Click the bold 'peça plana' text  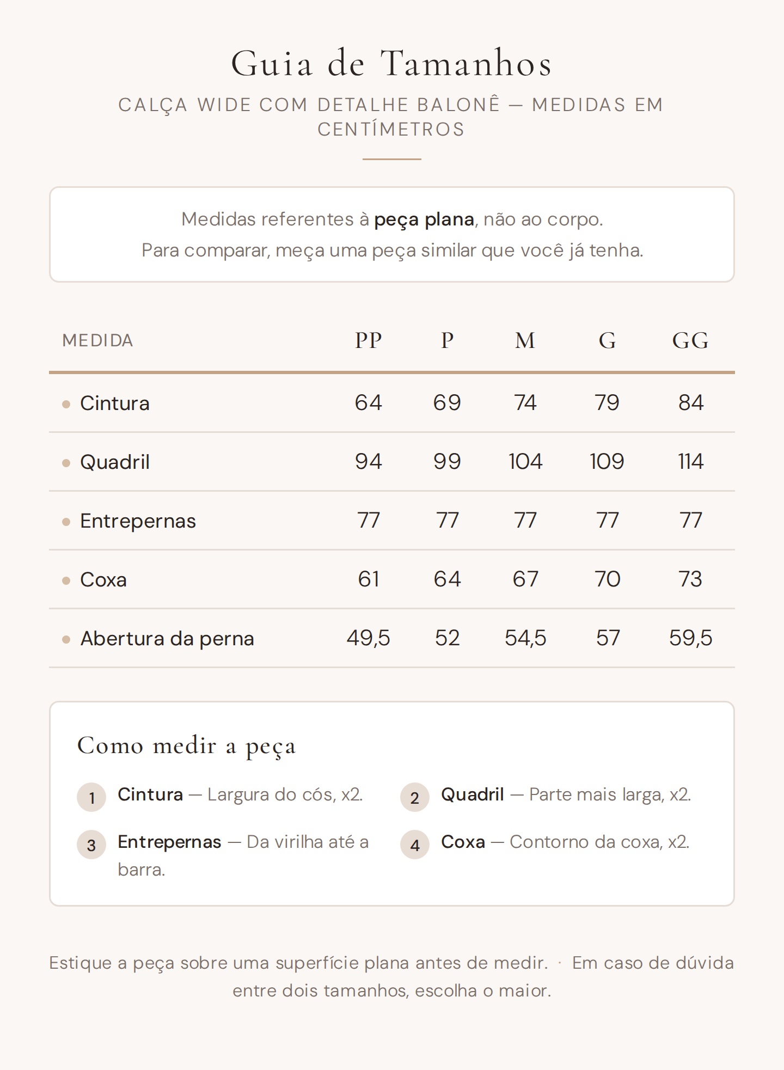(424, 219)
